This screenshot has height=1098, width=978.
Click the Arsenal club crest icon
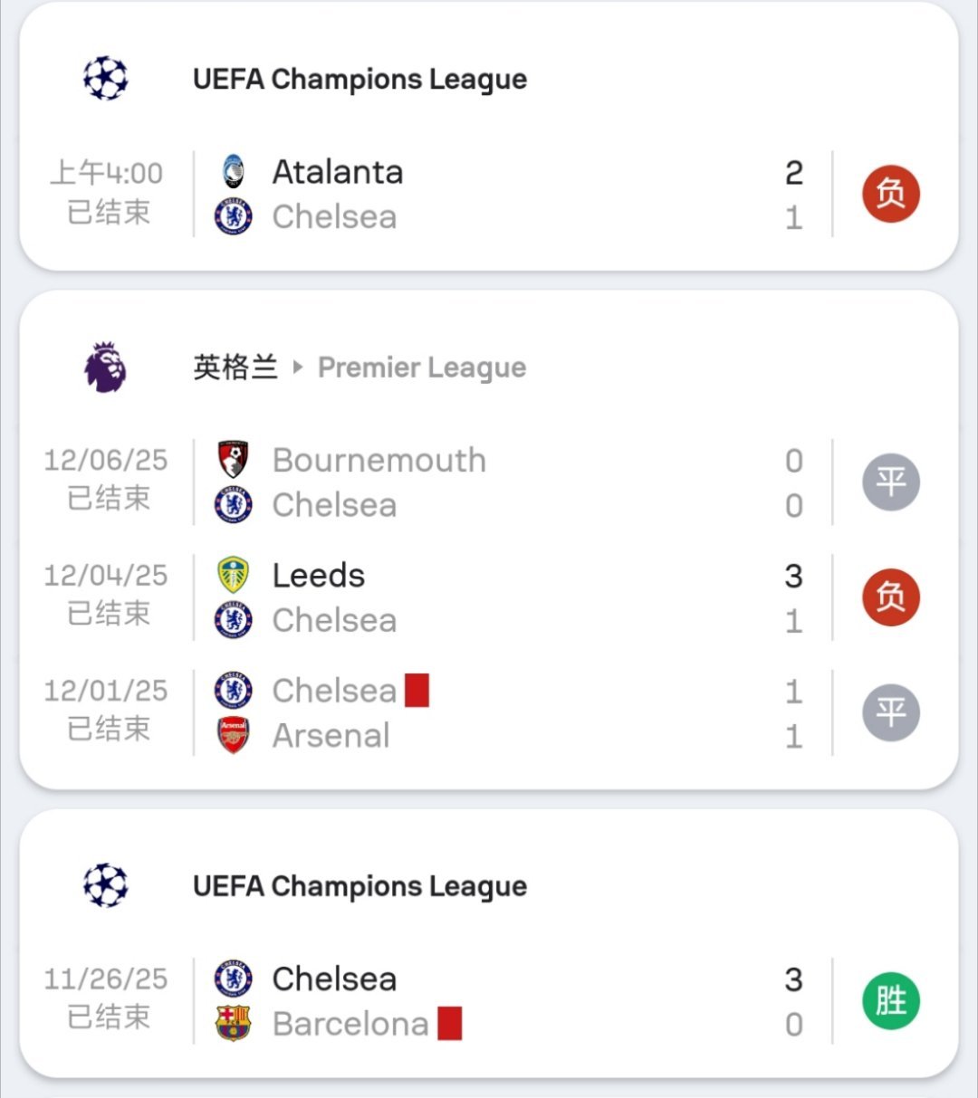(x=233, y=736)
